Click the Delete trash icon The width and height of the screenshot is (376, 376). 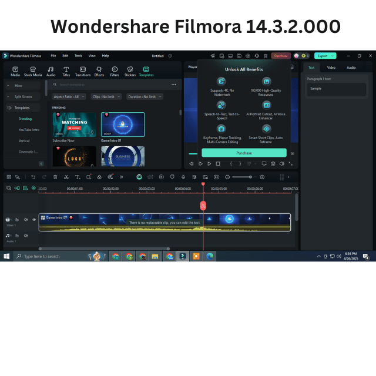(x=55, y=177)
